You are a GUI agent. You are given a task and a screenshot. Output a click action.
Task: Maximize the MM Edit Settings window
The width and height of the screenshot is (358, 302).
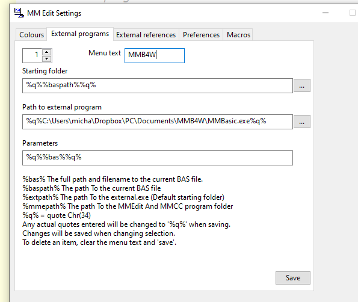click(x=353, y=13)
